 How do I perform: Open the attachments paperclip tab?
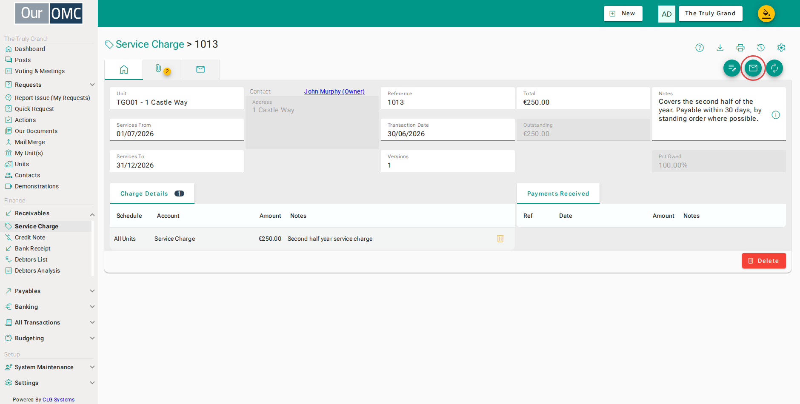162,69
